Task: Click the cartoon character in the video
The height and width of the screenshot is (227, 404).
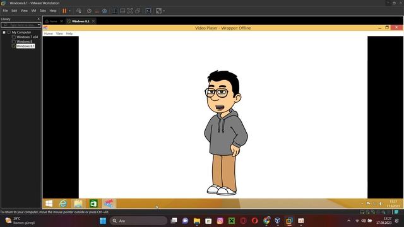Action: (226, 132)
